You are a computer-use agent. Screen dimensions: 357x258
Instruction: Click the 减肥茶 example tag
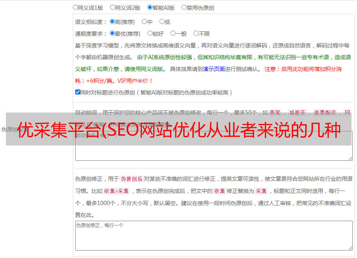297,113
